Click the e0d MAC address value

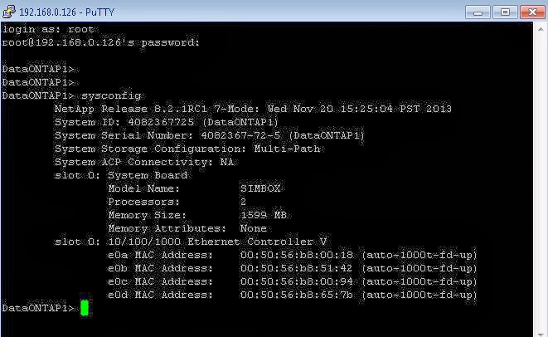click(x=296, y=295)
